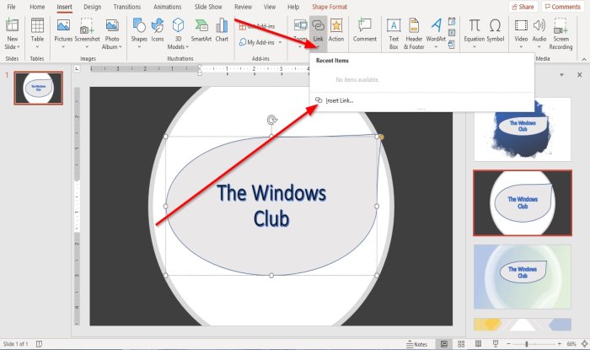
Task: Choose the pastel gradient design idea
Action: pos(523,277)
